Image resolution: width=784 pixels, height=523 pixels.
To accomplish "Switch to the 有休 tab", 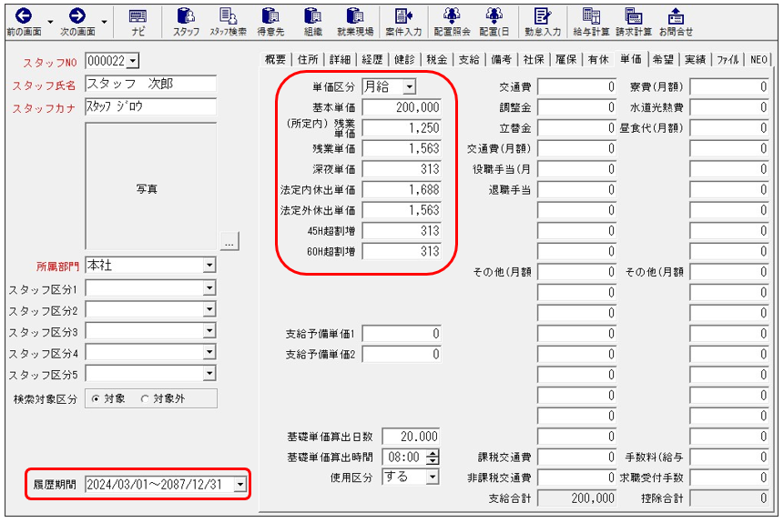I will coord(598,59).
